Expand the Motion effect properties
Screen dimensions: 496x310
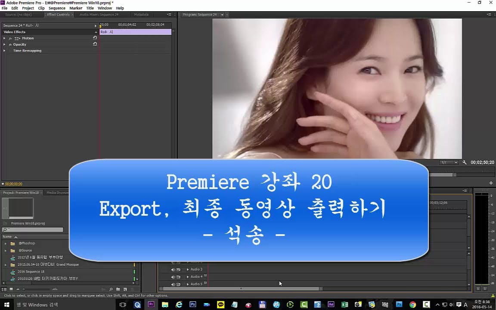4,38
